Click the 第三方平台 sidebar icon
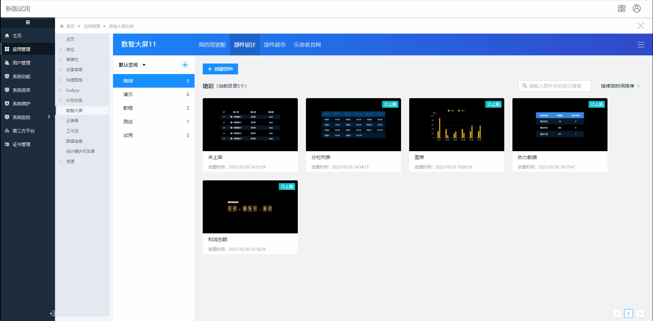 tap(7, 131)
